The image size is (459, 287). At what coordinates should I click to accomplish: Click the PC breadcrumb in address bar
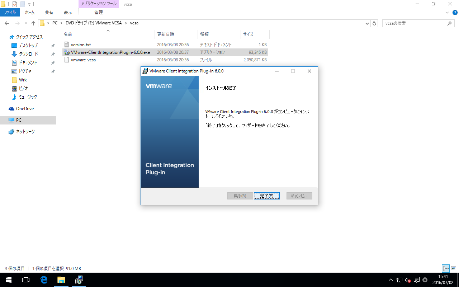click(55, 23)
